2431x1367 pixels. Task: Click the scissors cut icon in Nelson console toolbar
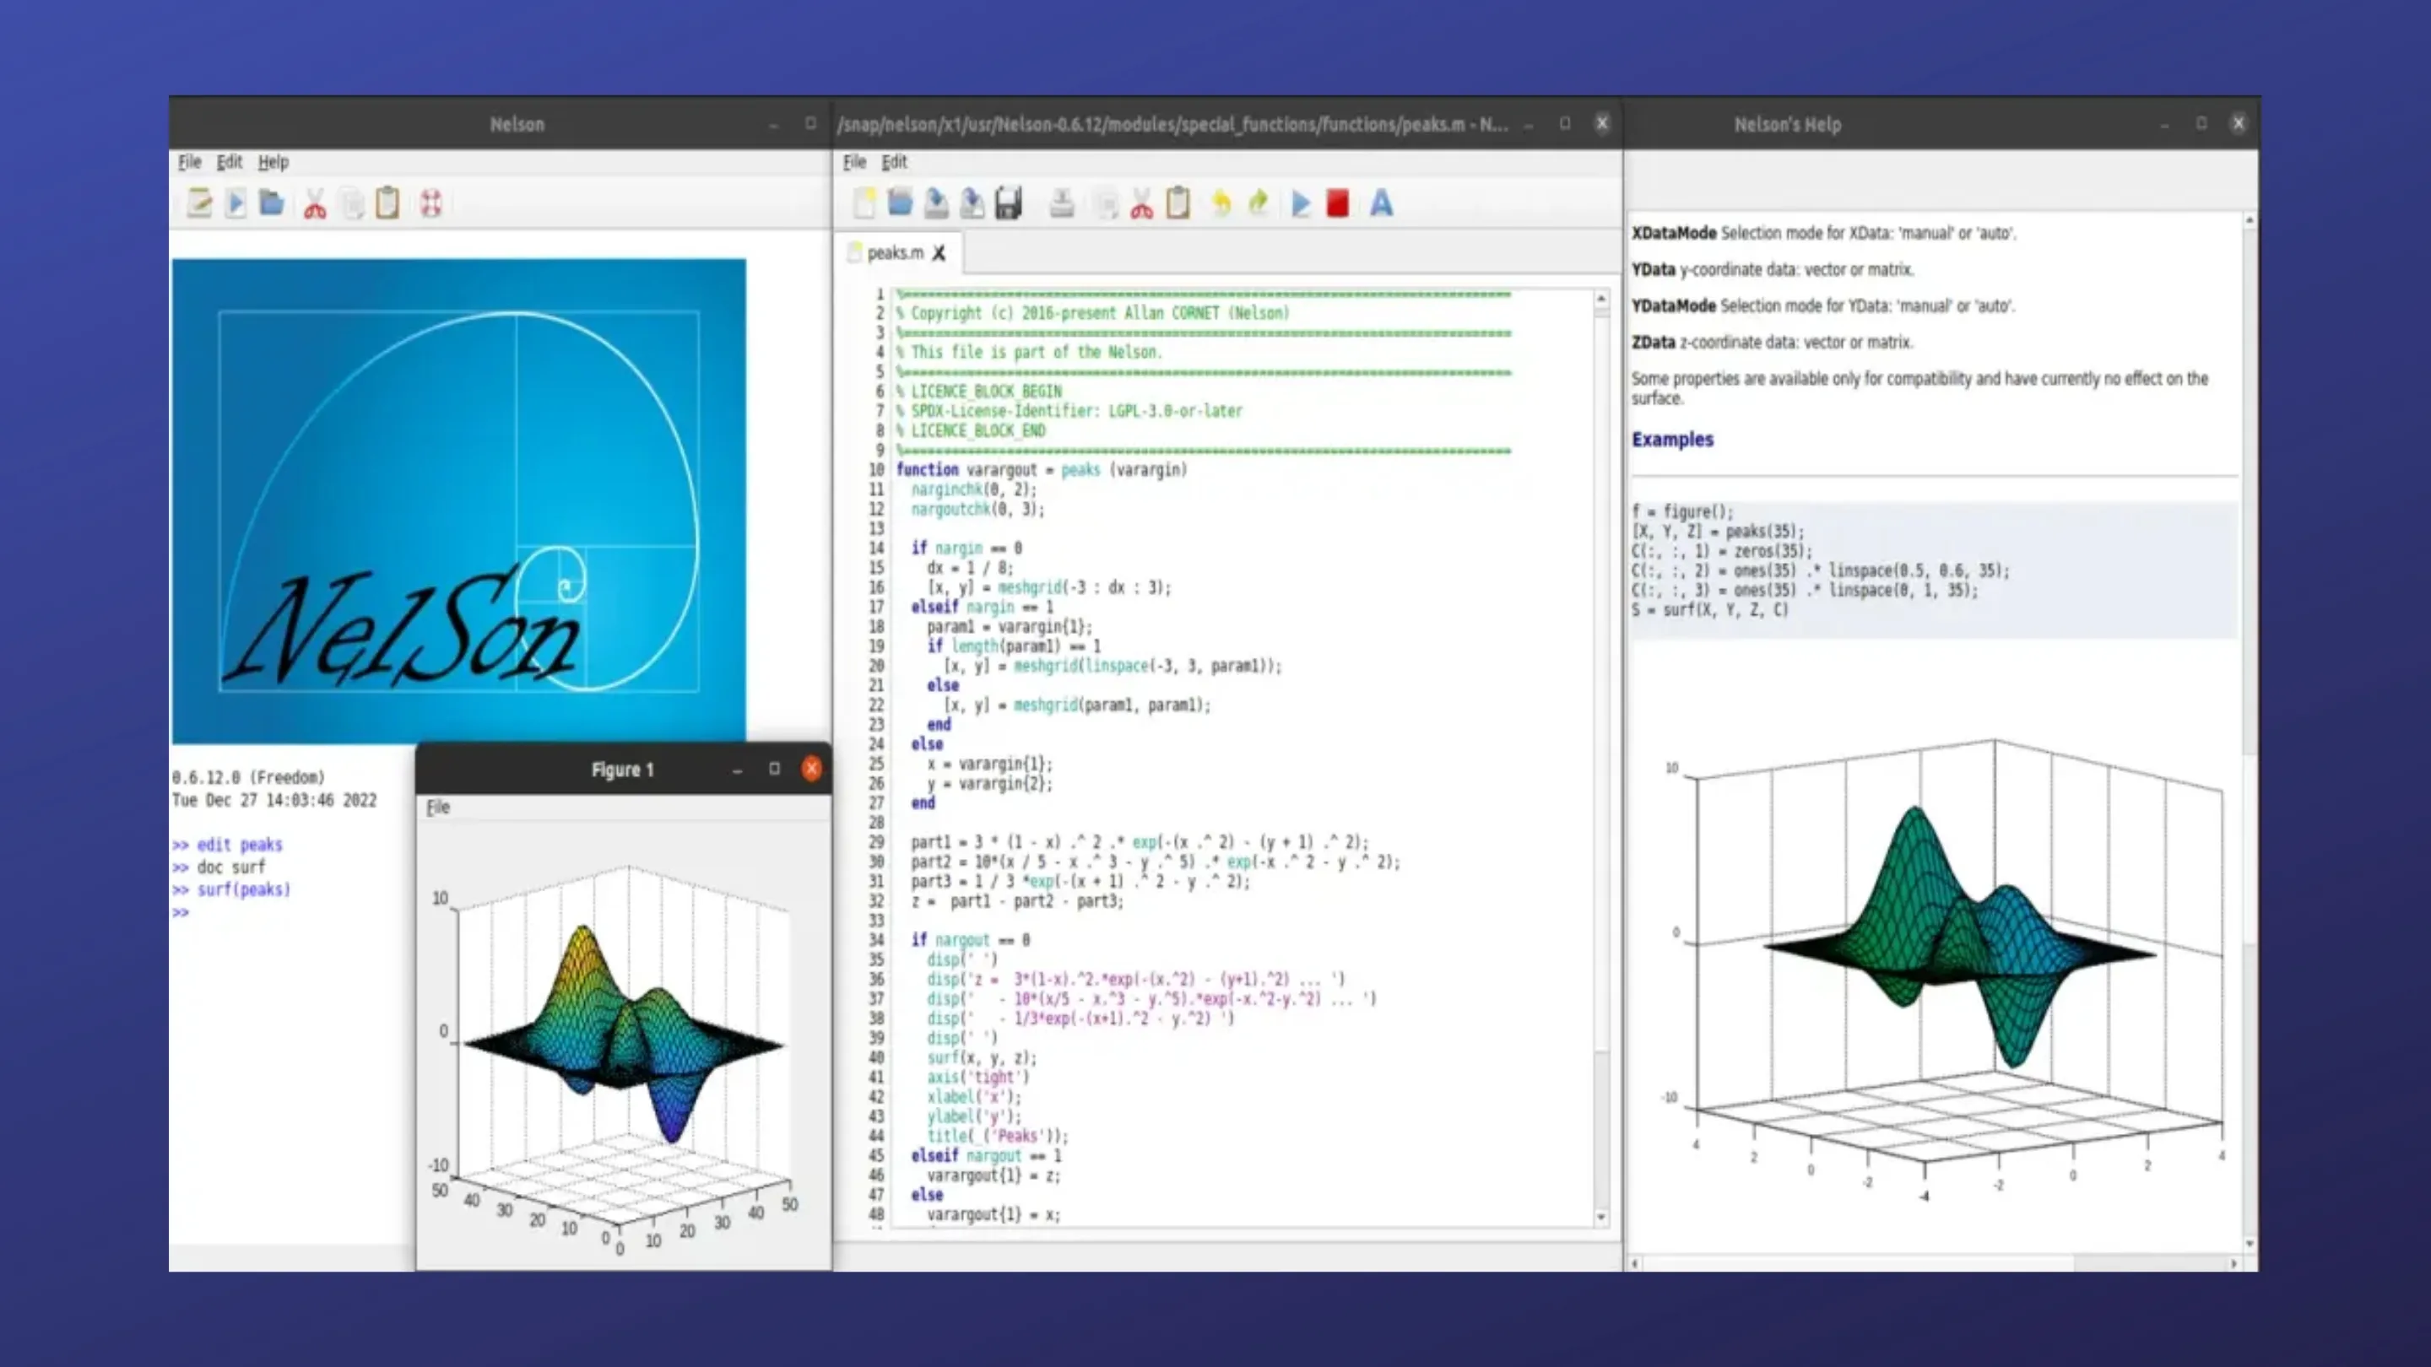click(315, 203)
